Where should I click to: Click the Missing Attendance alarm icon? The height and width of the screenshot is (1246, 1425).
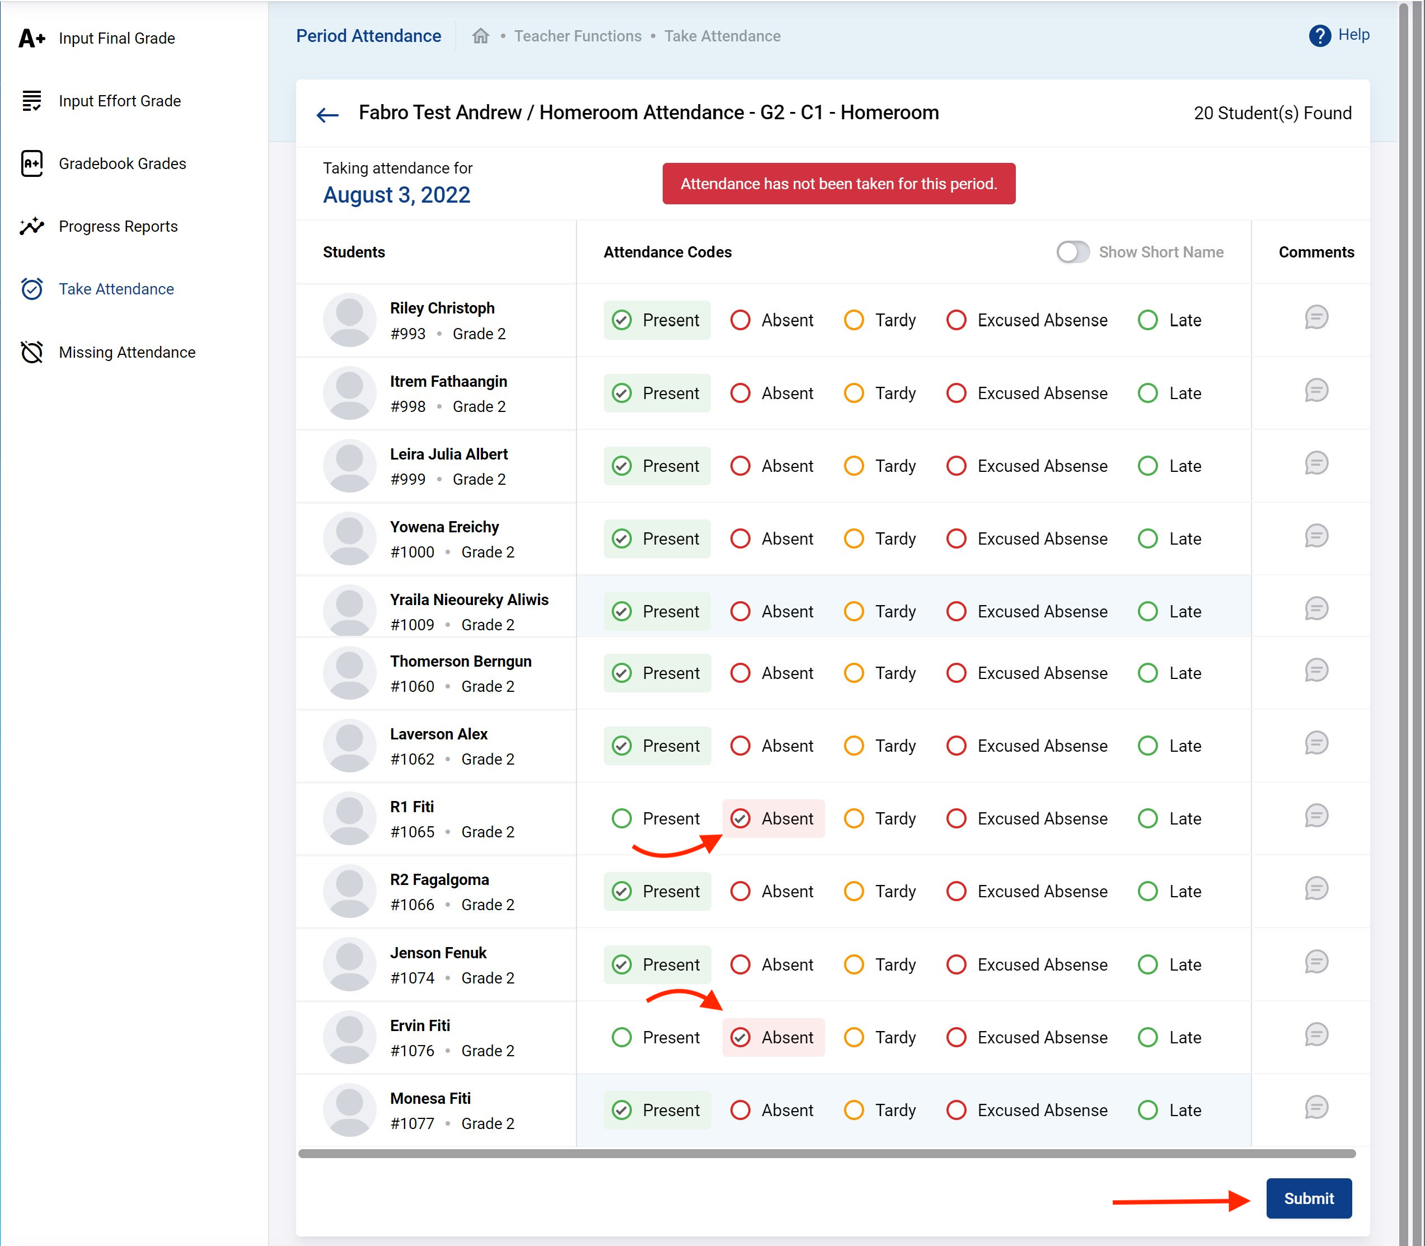pos(32,353)
